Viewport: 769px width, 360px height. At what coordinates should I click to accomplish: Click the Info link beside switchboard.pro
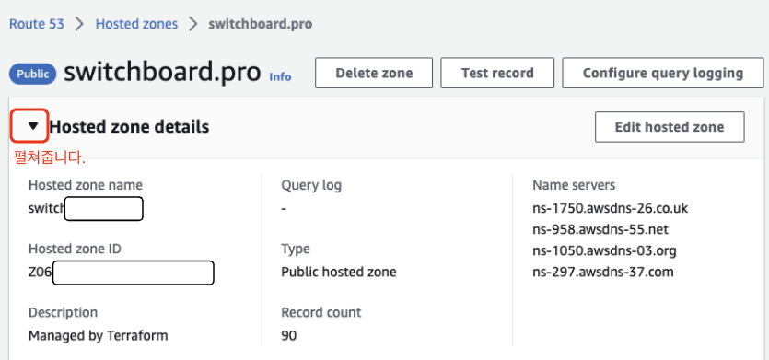tap(280, 77)
